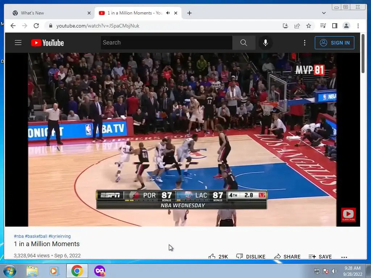Open the taskbar clock and date
The height and width of the screenshot is (278, 371).
click(352, 271)
